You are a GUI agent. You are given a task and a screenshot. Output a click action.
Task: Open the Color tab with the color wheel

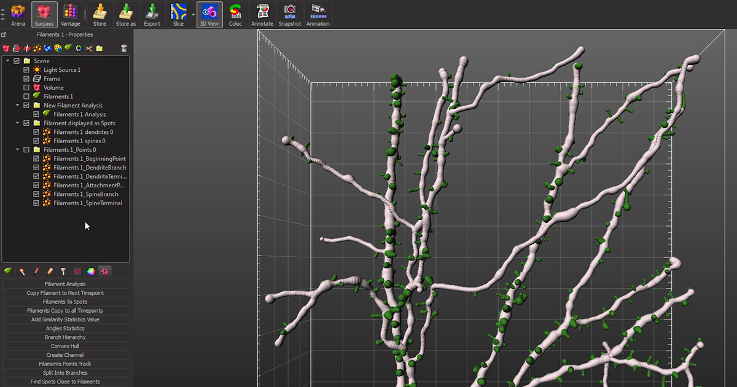point(91,271)
